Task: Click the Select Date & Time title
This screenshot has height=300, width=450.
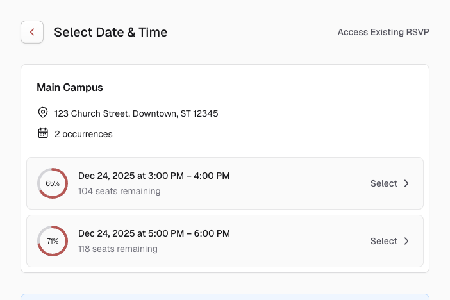Action: [x=110, y=32]
